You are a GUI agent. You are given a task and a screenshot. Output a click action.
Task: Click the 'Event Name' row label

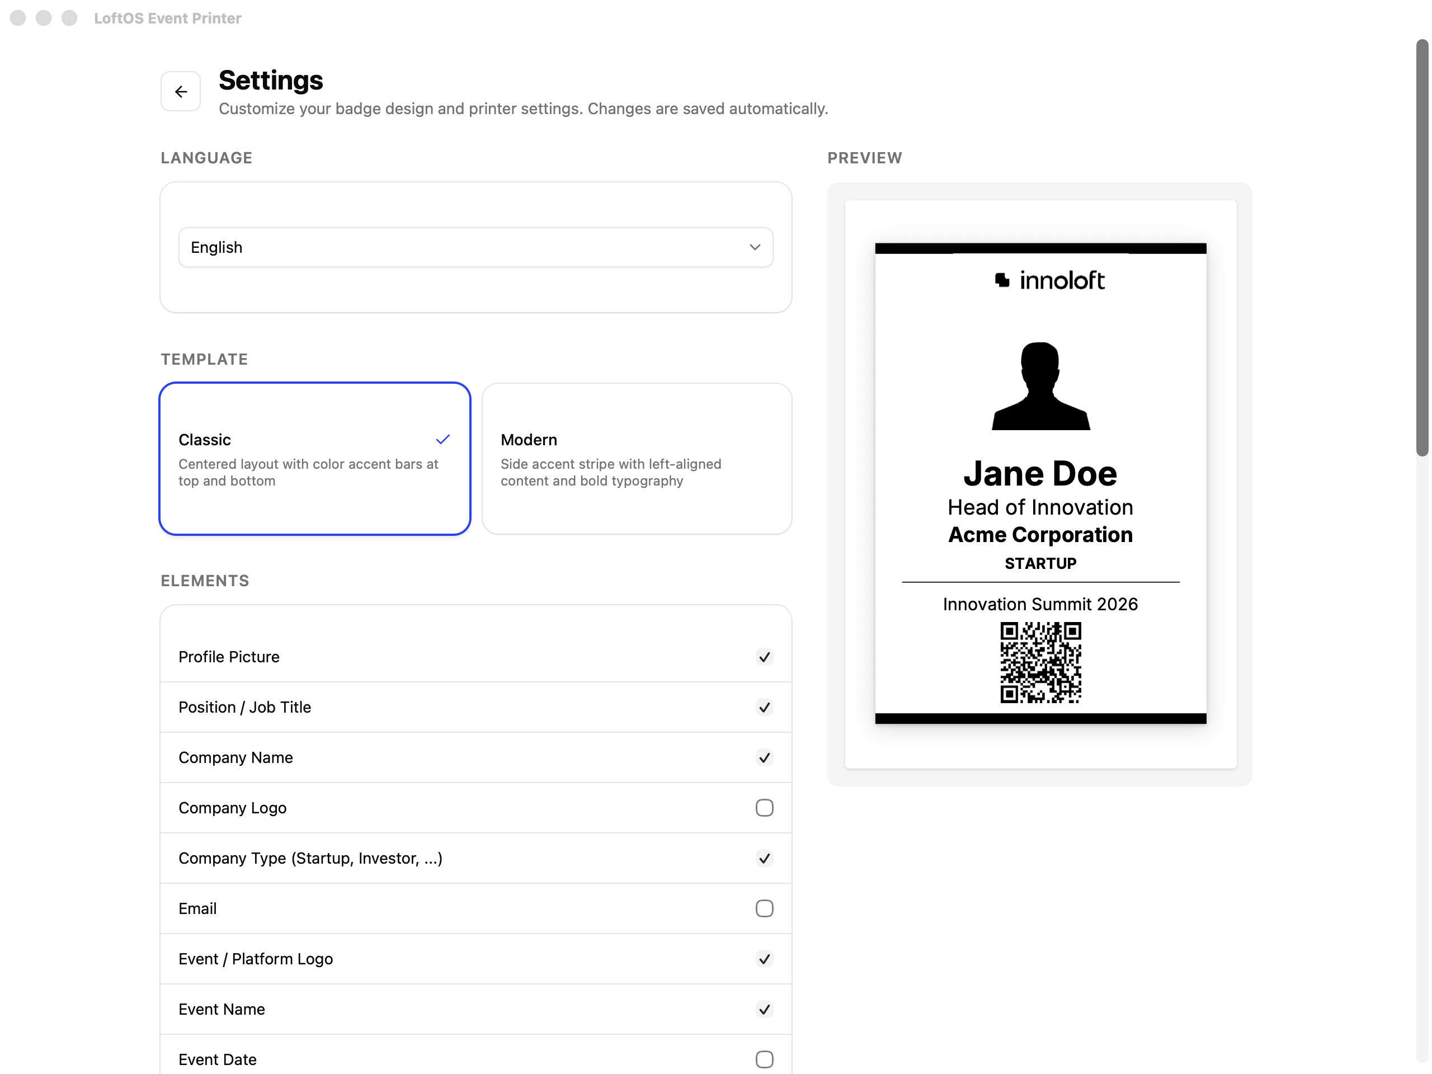click(222, 1010)
